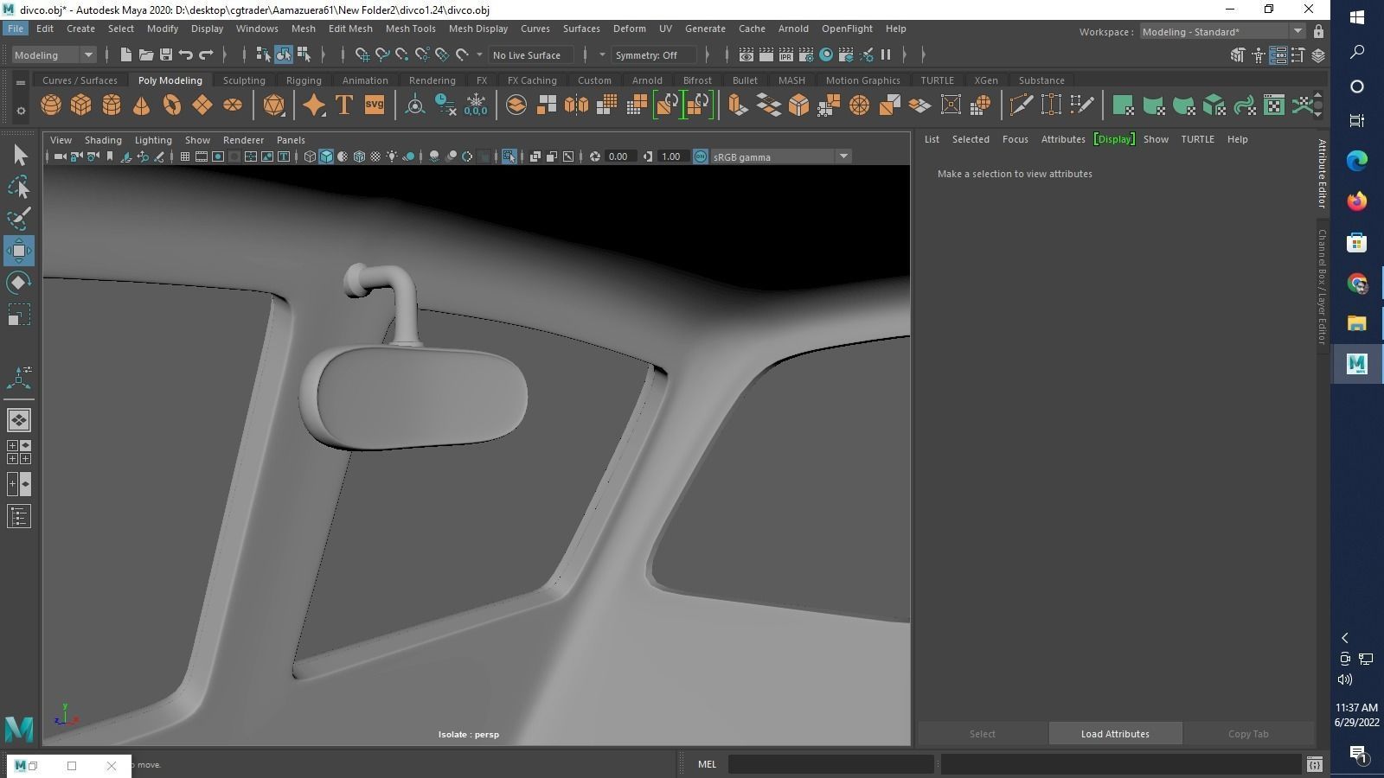The image size is (1384, 778).
Task: Select the Bevel tool shelf icon
Action: (798, 105)
